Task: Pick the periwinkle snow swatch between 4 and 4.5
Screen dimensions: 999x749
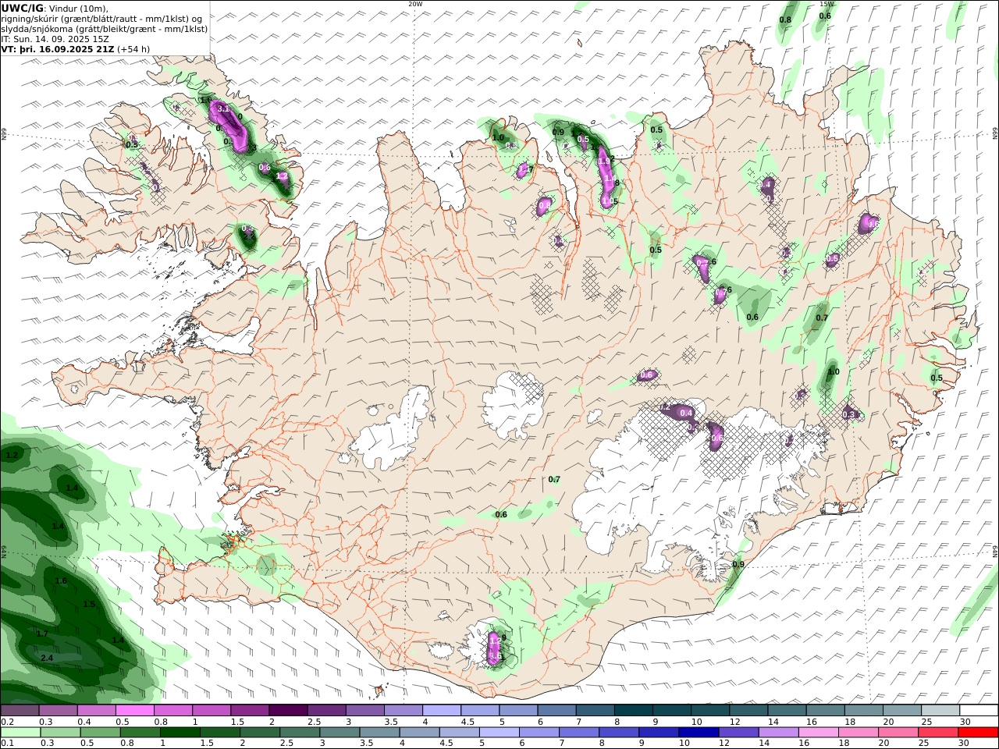Action: 442,711
